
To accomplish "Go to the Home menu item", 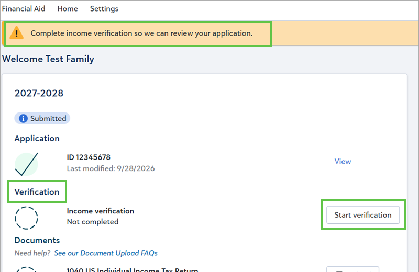I will coord(68,8).
